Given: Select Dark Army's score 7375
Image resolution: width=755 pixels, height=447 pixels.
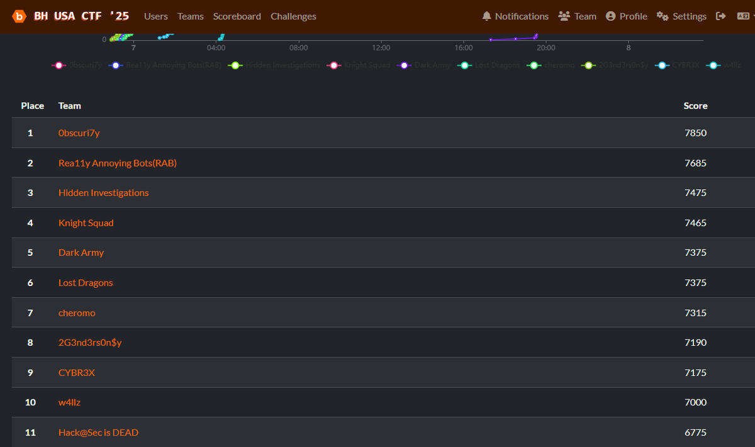Looking at the screenshot, I should (695, 253).
